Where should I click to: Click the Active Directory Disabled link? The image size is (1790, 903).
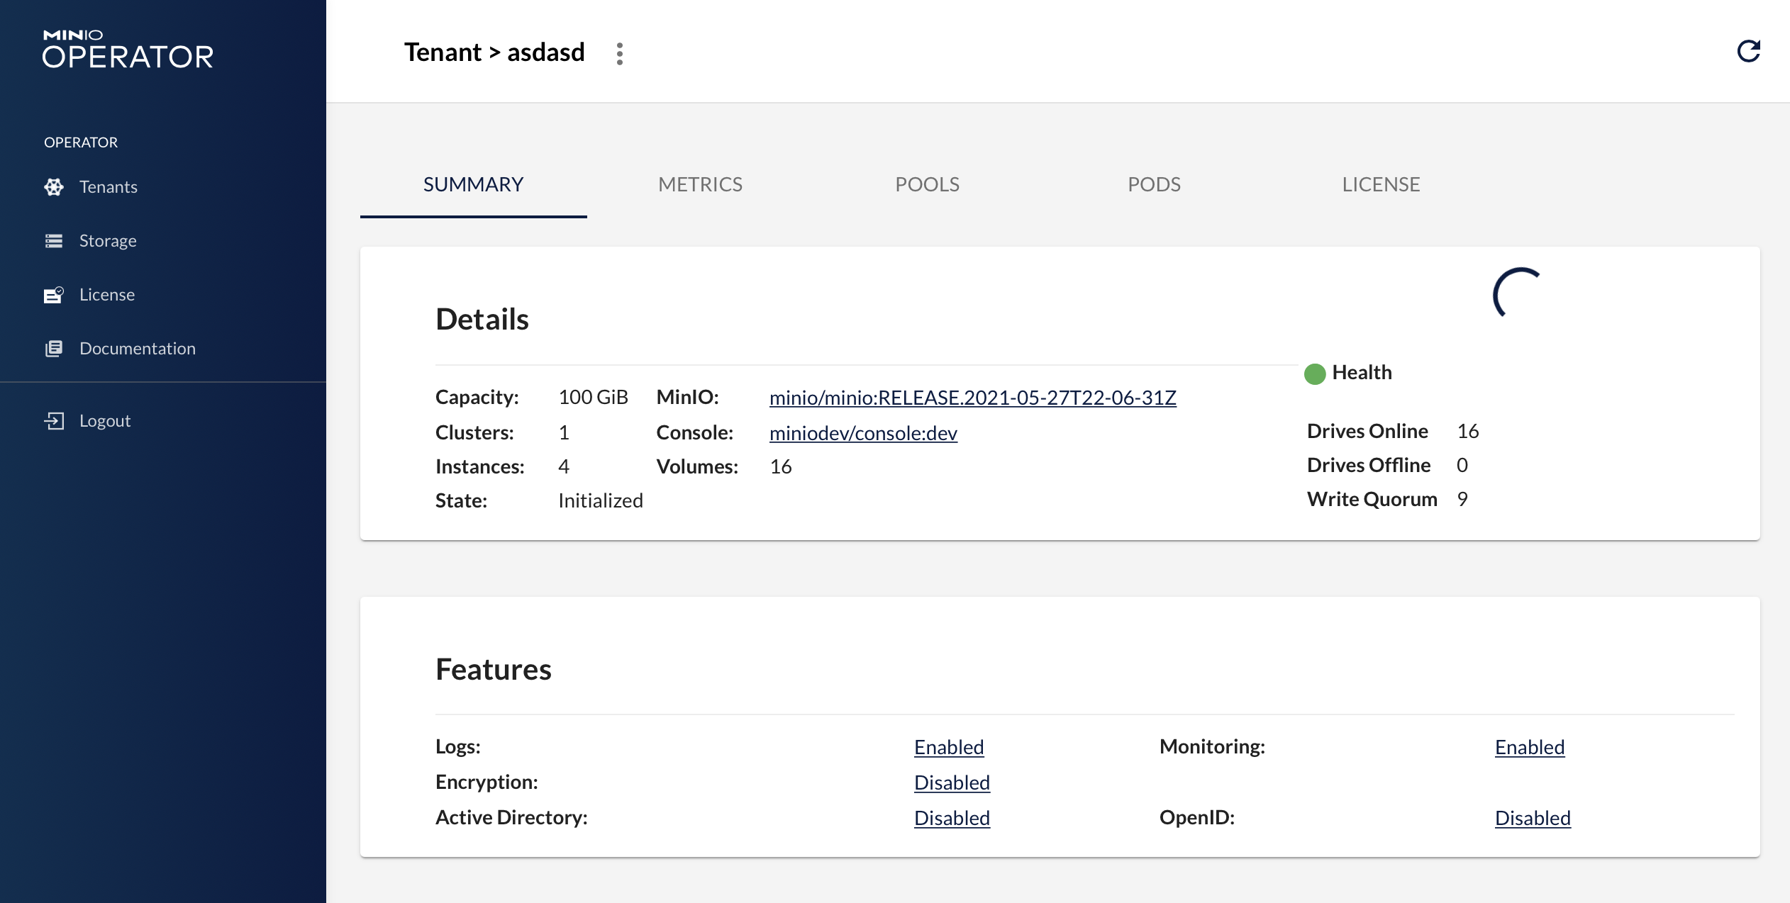952,818
